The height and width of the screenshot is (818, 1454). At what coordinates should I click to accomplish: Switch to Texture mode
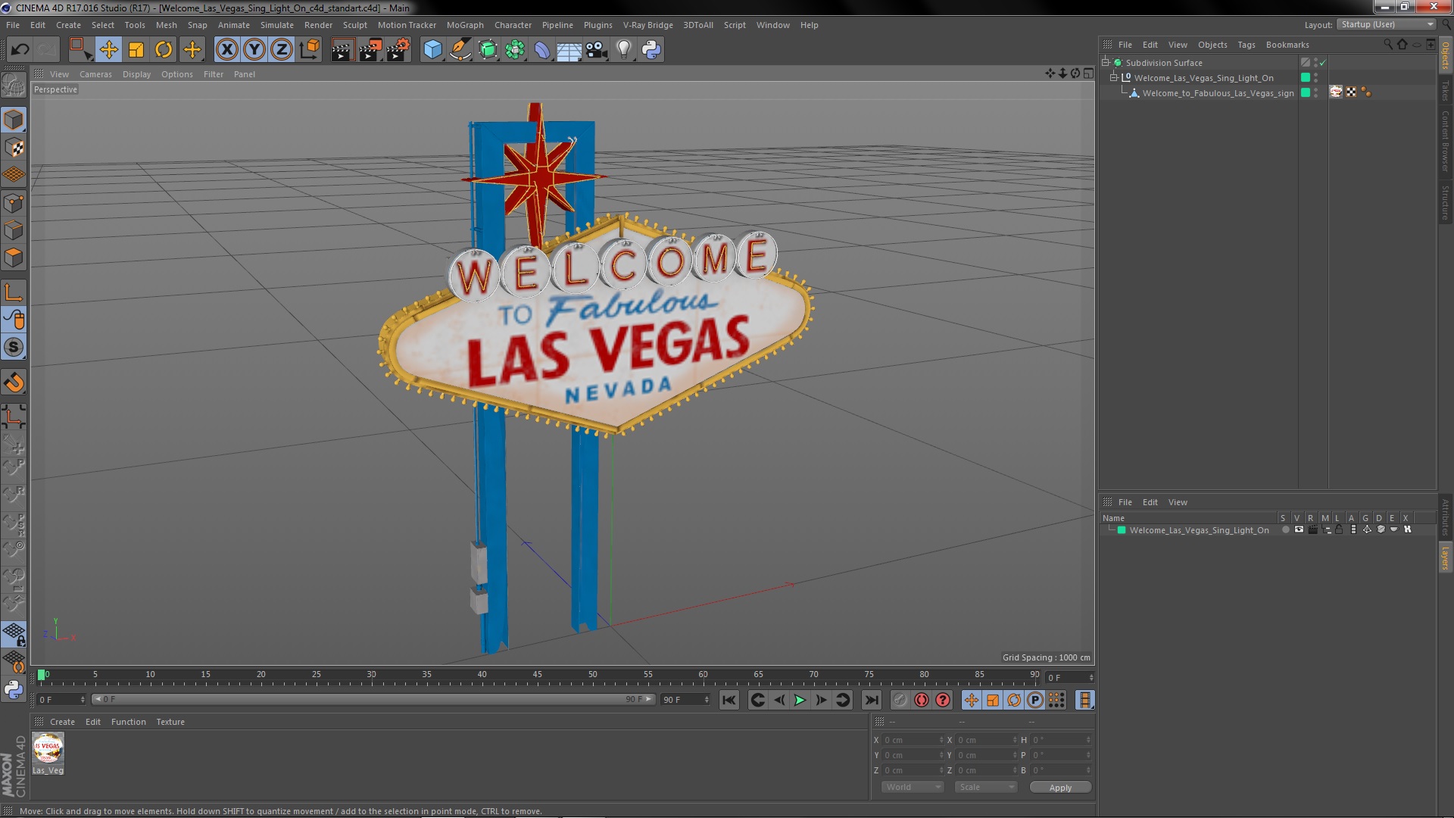tap(14, 148)
